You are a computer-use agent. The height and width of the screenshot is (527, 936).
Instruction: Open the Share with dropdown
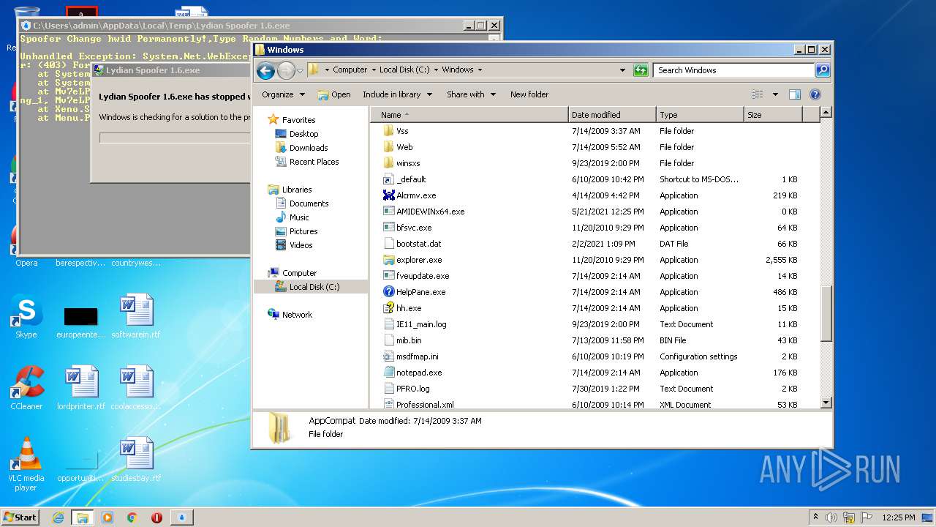[x=472, y=94]
